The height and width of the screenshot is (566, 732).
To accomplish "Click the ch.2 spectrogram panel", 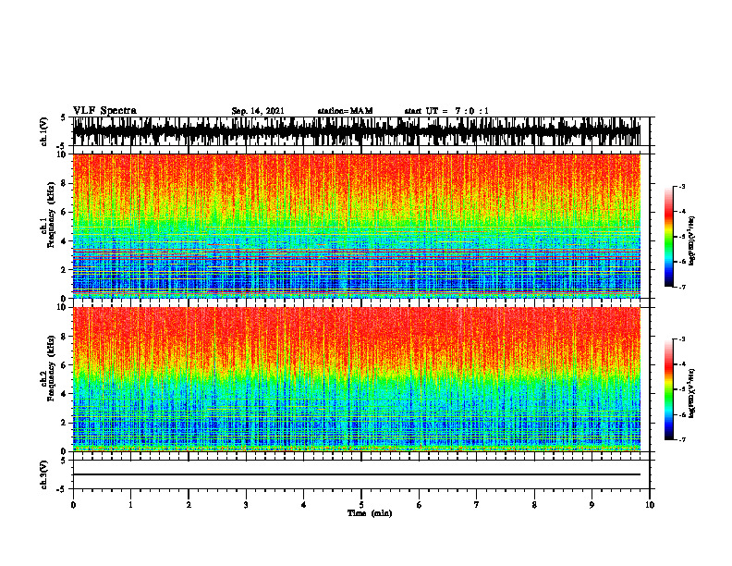I will (357, 379).
